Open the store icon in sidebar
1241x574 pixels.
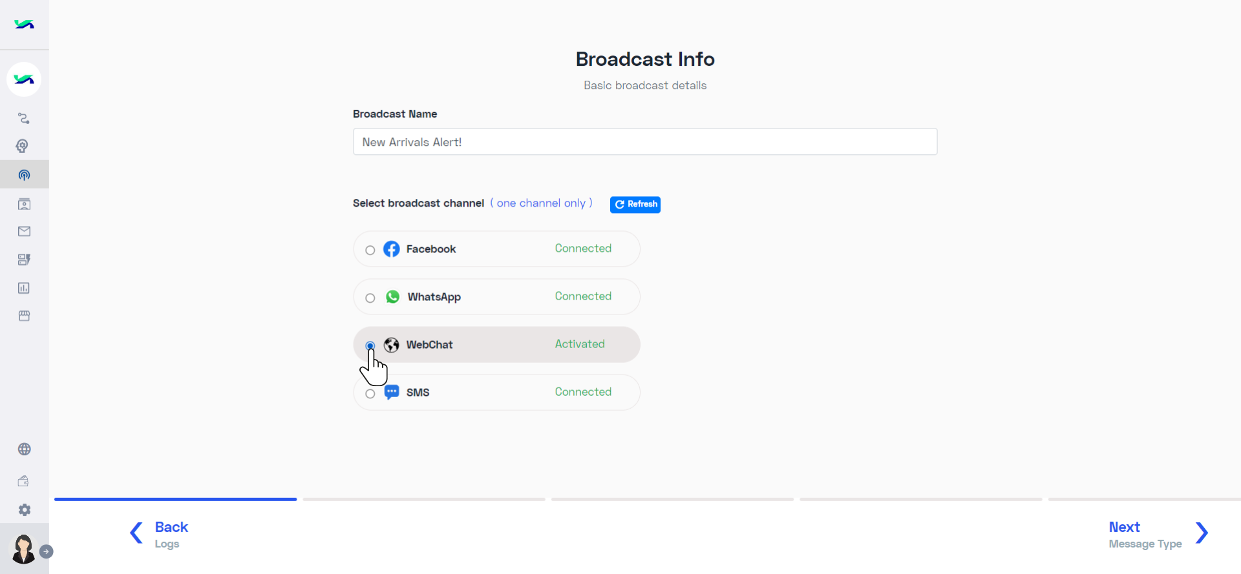24,316
